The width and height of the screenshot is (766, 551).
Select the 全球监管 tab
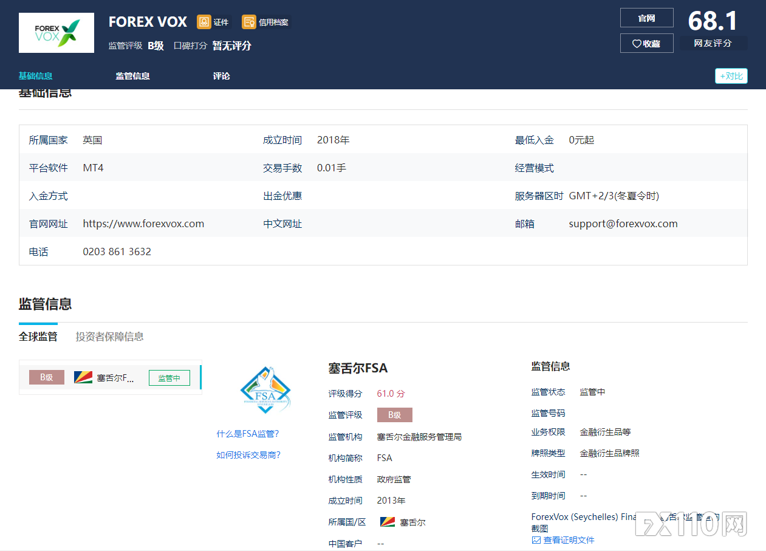click(38, 336)
